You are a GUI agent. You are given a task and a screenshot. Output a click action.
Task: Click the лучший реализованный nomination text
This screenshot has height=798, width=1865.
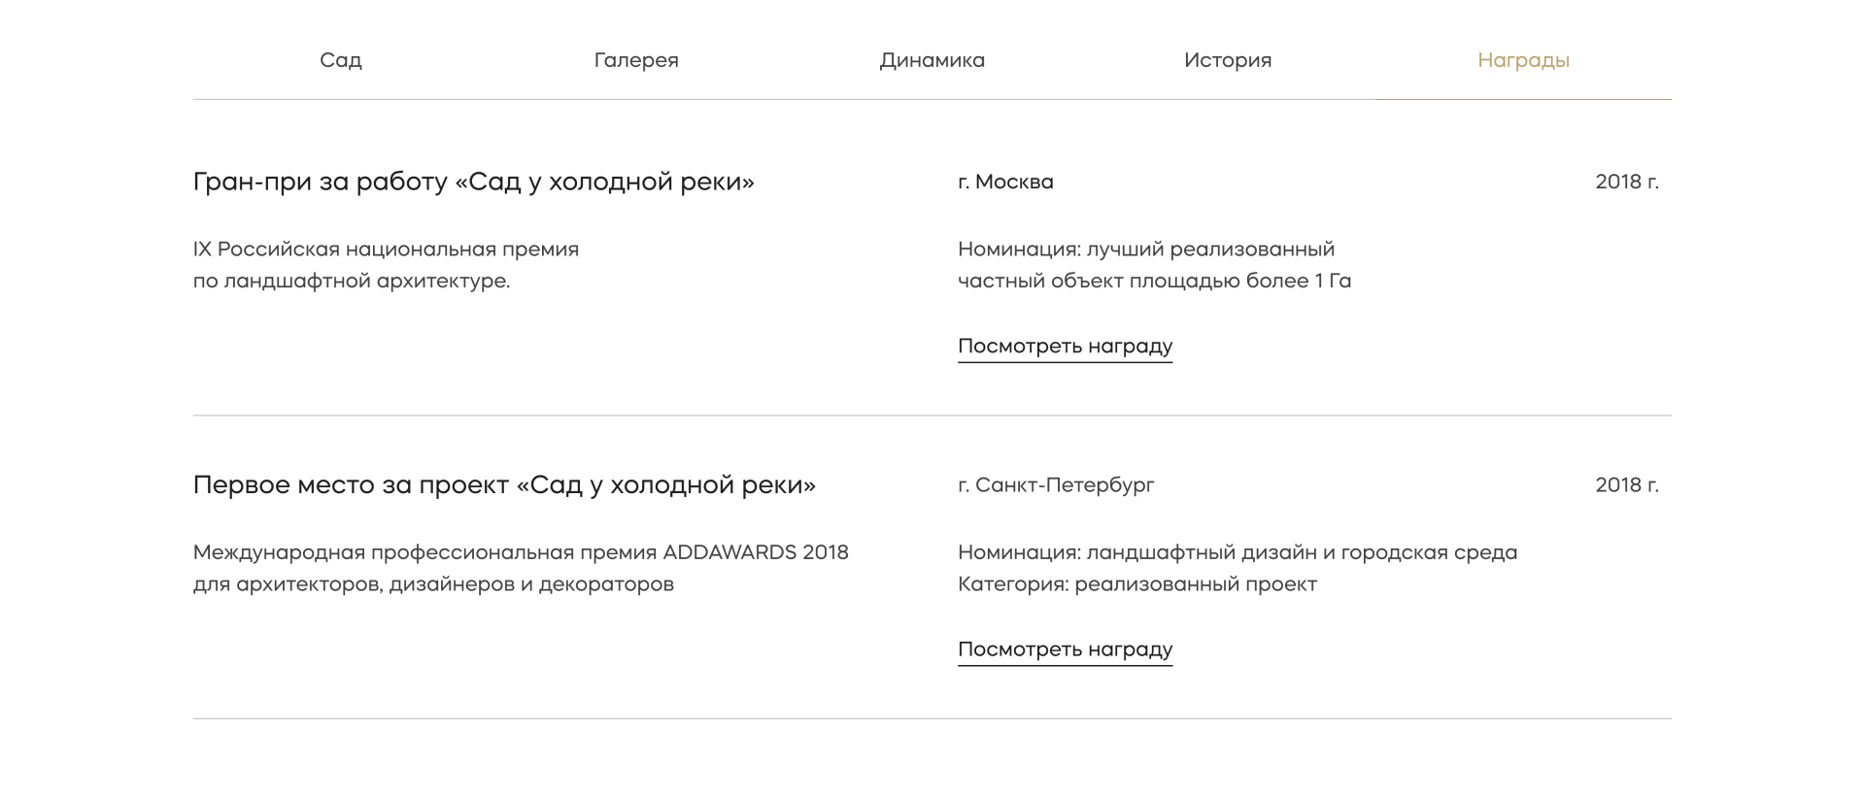[x=1146, y=249]
